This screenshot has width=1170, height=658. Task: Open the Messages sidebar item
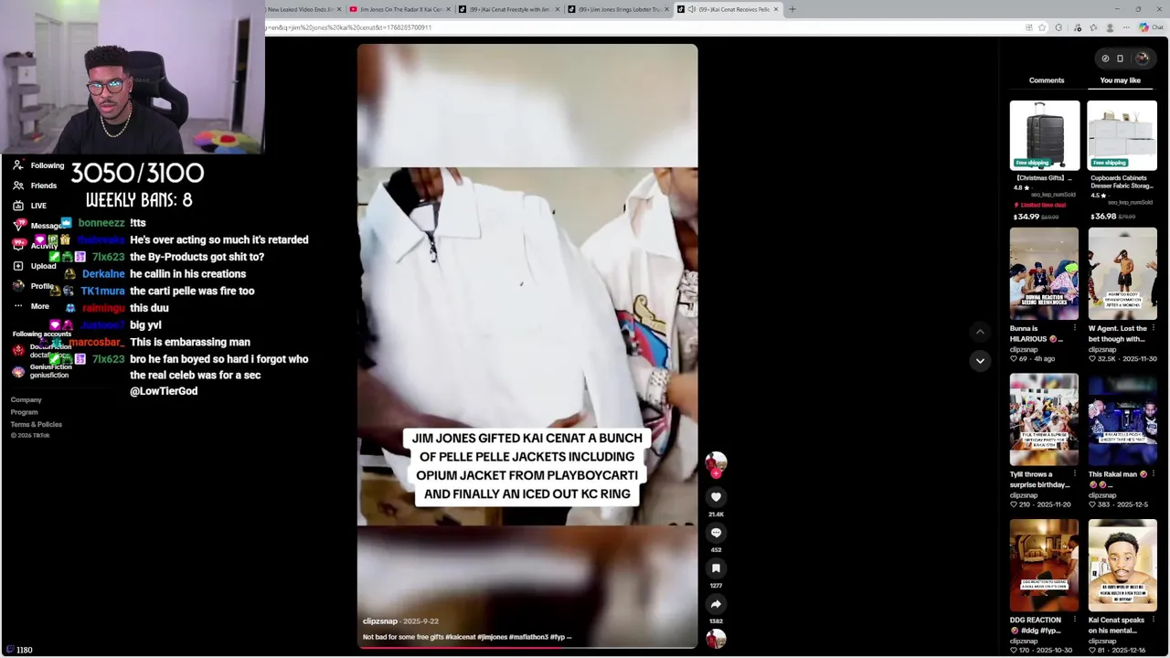coord(39,226)
